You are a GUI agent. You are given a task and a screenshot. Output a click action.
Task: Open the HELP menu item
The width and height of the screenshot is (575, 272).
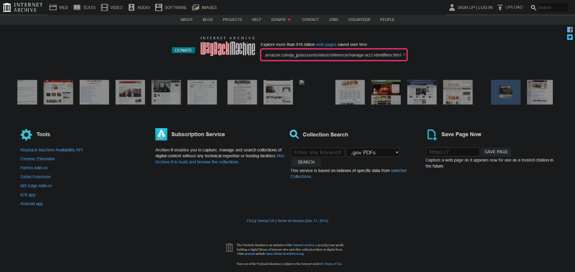257,20
